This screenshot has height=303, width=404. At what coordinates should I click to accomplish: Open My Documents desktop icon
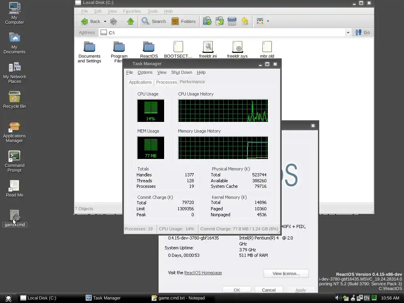15,43
